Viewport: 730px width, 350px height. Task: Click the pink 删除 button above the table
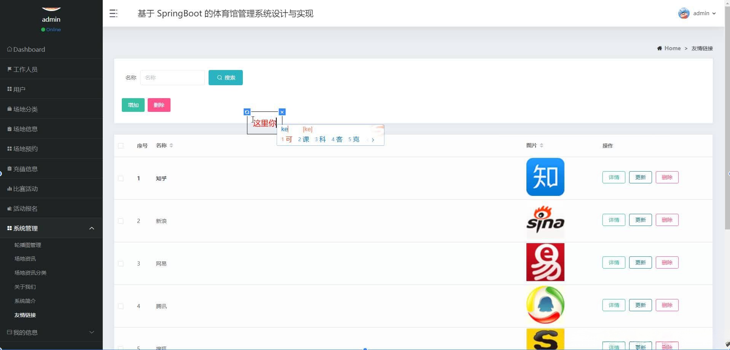click(159, 105)
